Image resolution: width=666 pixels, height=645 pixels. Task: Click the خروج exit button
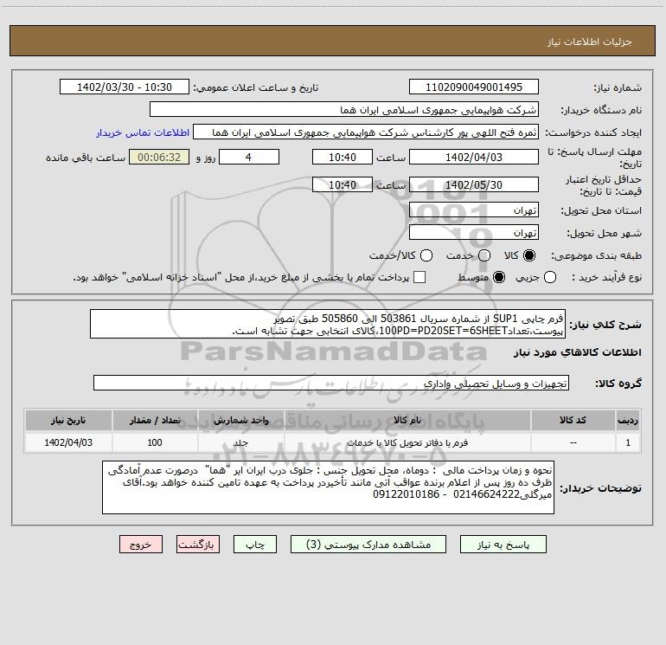[x=141, y=545]
